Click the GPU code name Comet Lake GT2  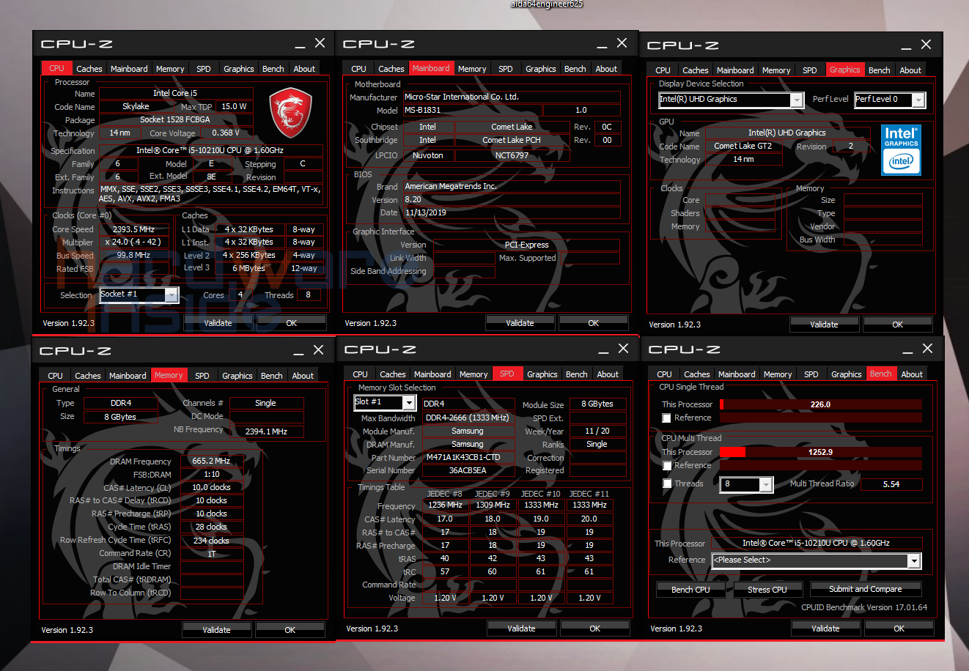point(743,147)
